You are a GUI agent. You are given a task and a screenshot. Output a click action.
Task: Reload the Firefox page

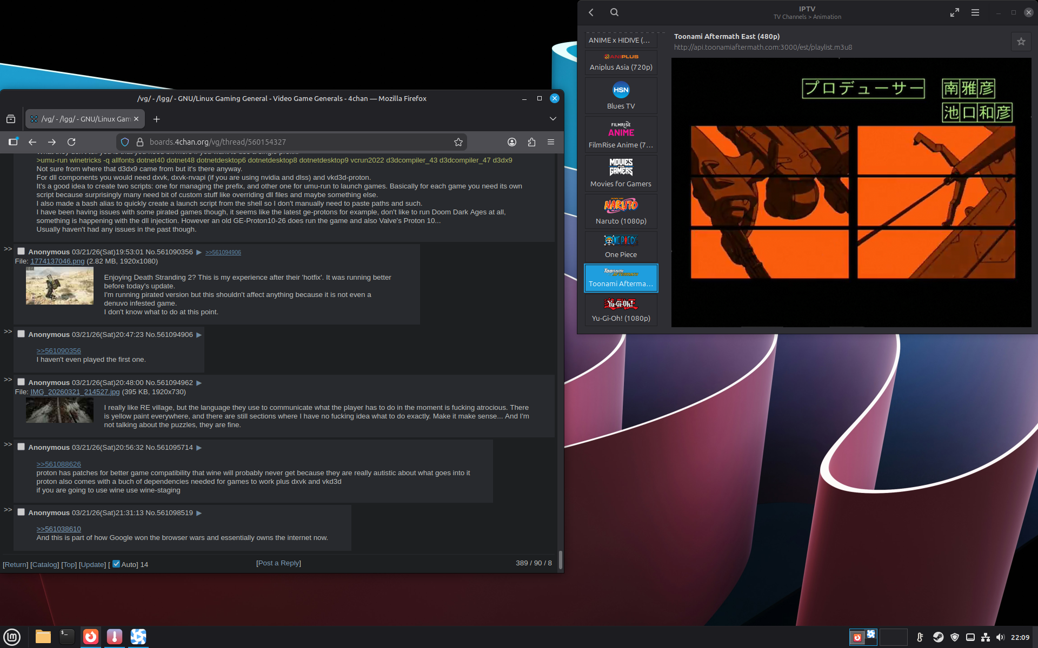pos(71,142)
